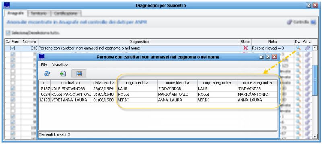Select row VERDI ANNA_LAURA nominativo cell

tap(71, 100)
